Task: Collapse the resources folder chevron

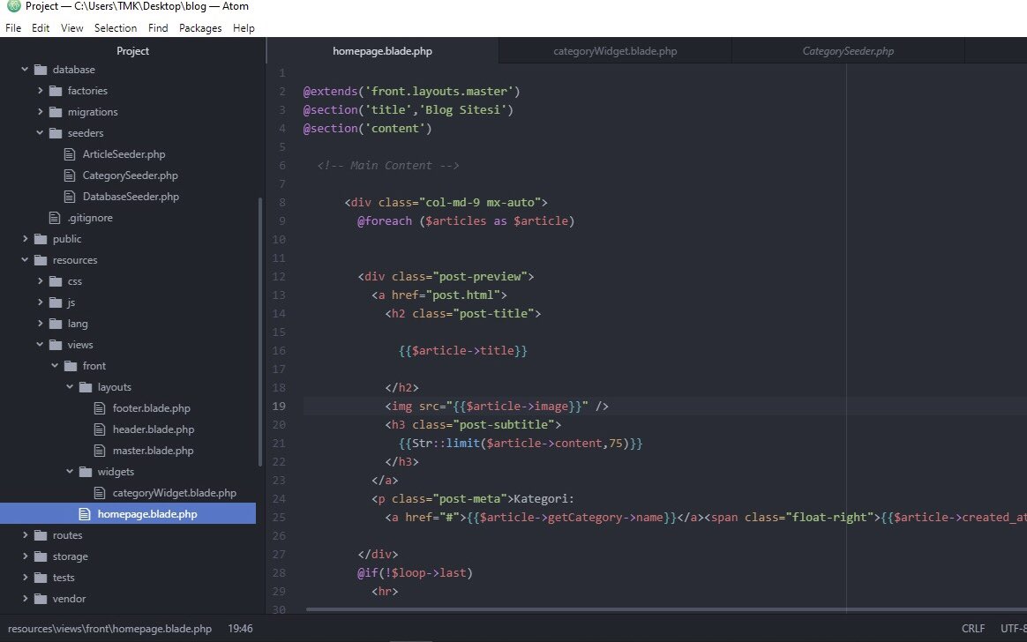Action: (x=25, y=259)
